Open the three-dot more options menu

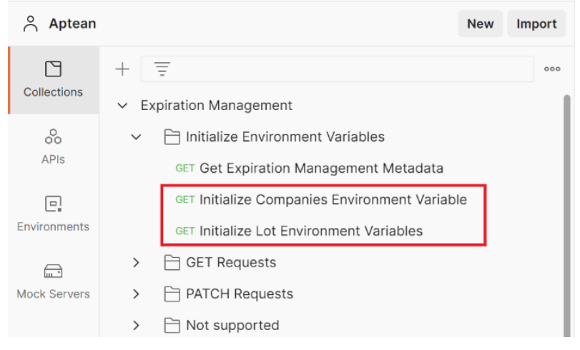(552, 69)
